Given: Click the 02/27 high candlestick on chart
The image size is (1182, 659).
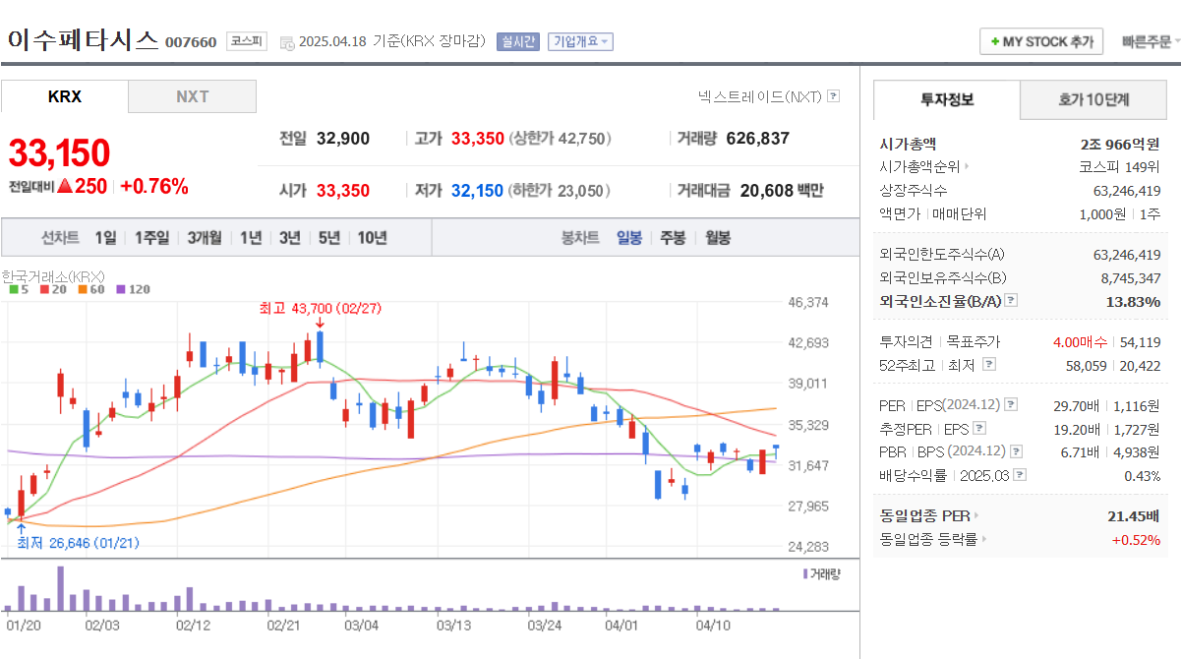Looking at the screenshot, I should pyautogui.click(x=320, y=349).
